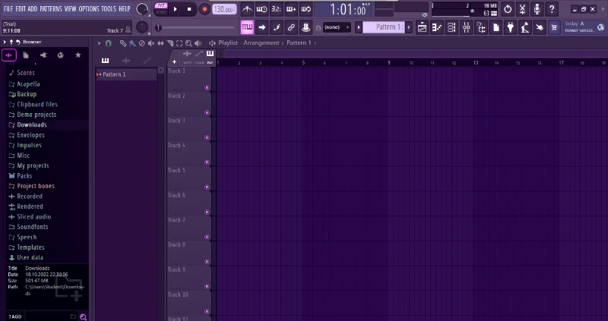Image resolution: width=608 pixels, height=321 pixels.
Task: Click the metronome icon
Action: [247, 9]
